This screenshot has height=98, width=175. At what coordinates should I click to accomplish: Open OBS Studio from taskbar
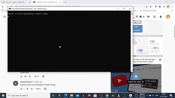tap(136, 96)
